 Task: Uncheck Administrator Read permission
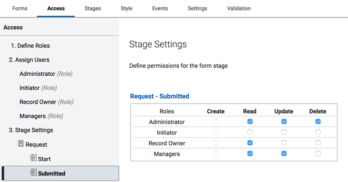click(250, 121)
